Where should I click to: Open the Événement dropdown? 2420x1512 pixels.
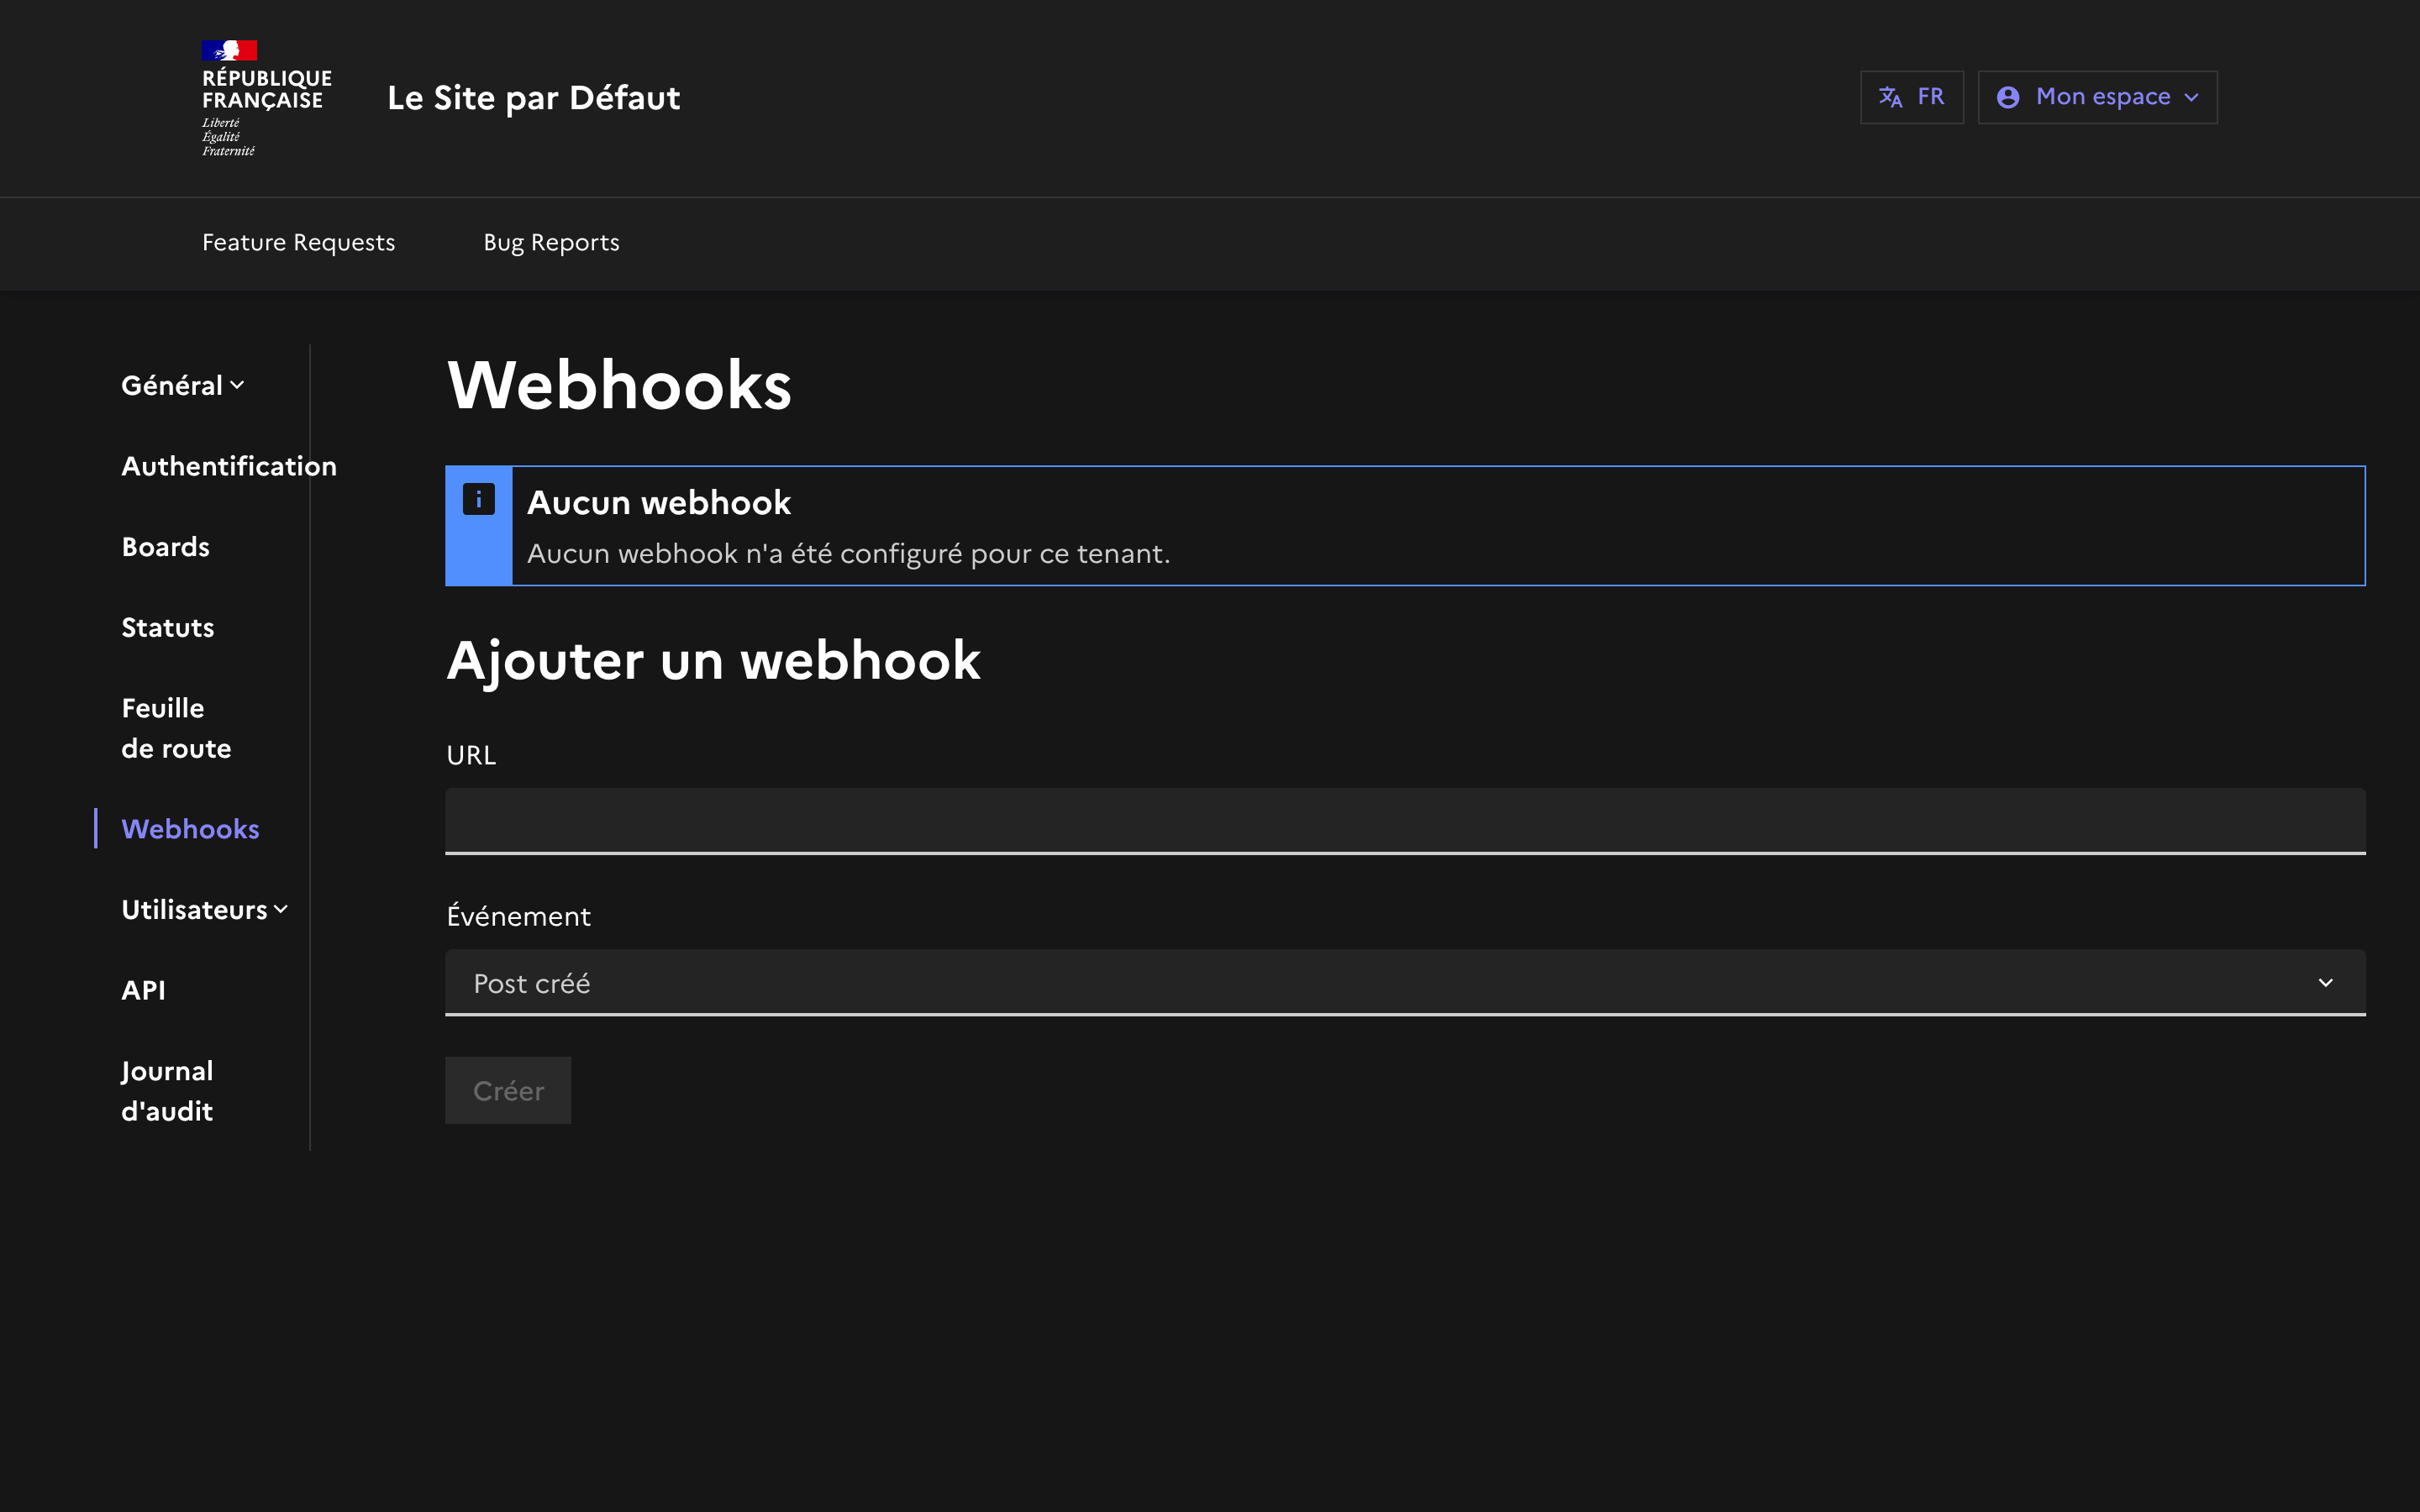(x=1404, y=983)
